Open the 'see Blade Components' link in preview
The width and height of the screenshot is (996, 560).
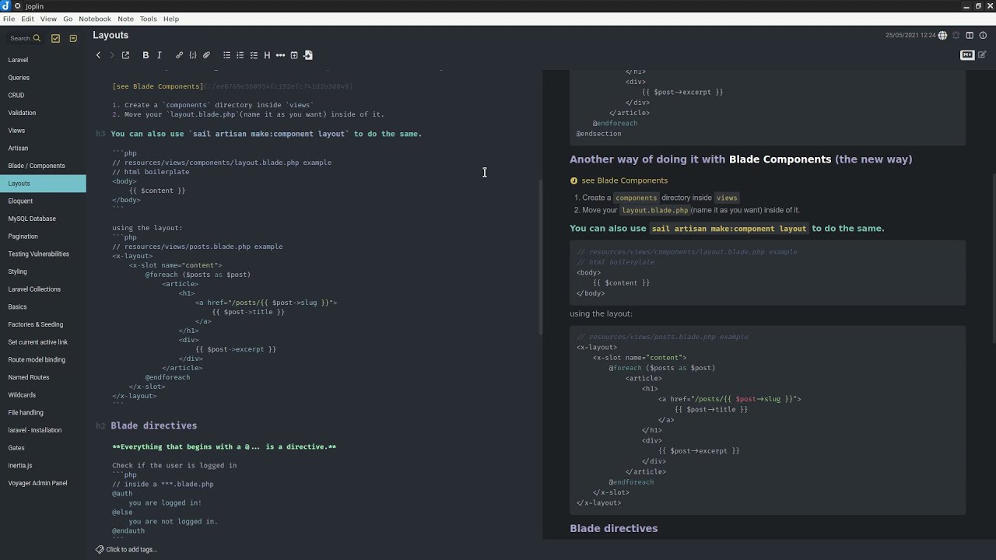point(624,180)
